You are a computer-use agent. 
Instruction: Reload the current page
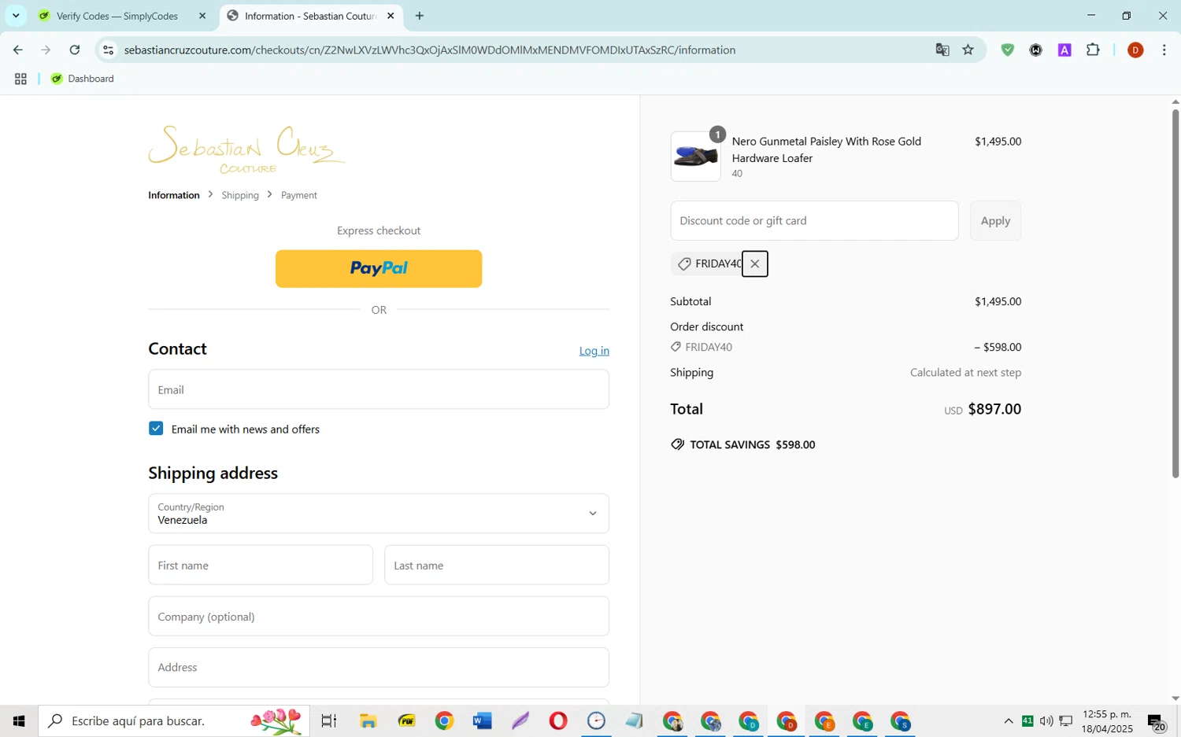click(74, 50)
